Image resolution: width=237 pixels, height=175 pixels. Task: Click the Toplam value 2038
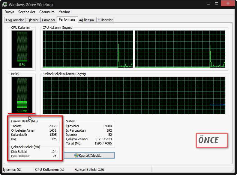point(52,126)
